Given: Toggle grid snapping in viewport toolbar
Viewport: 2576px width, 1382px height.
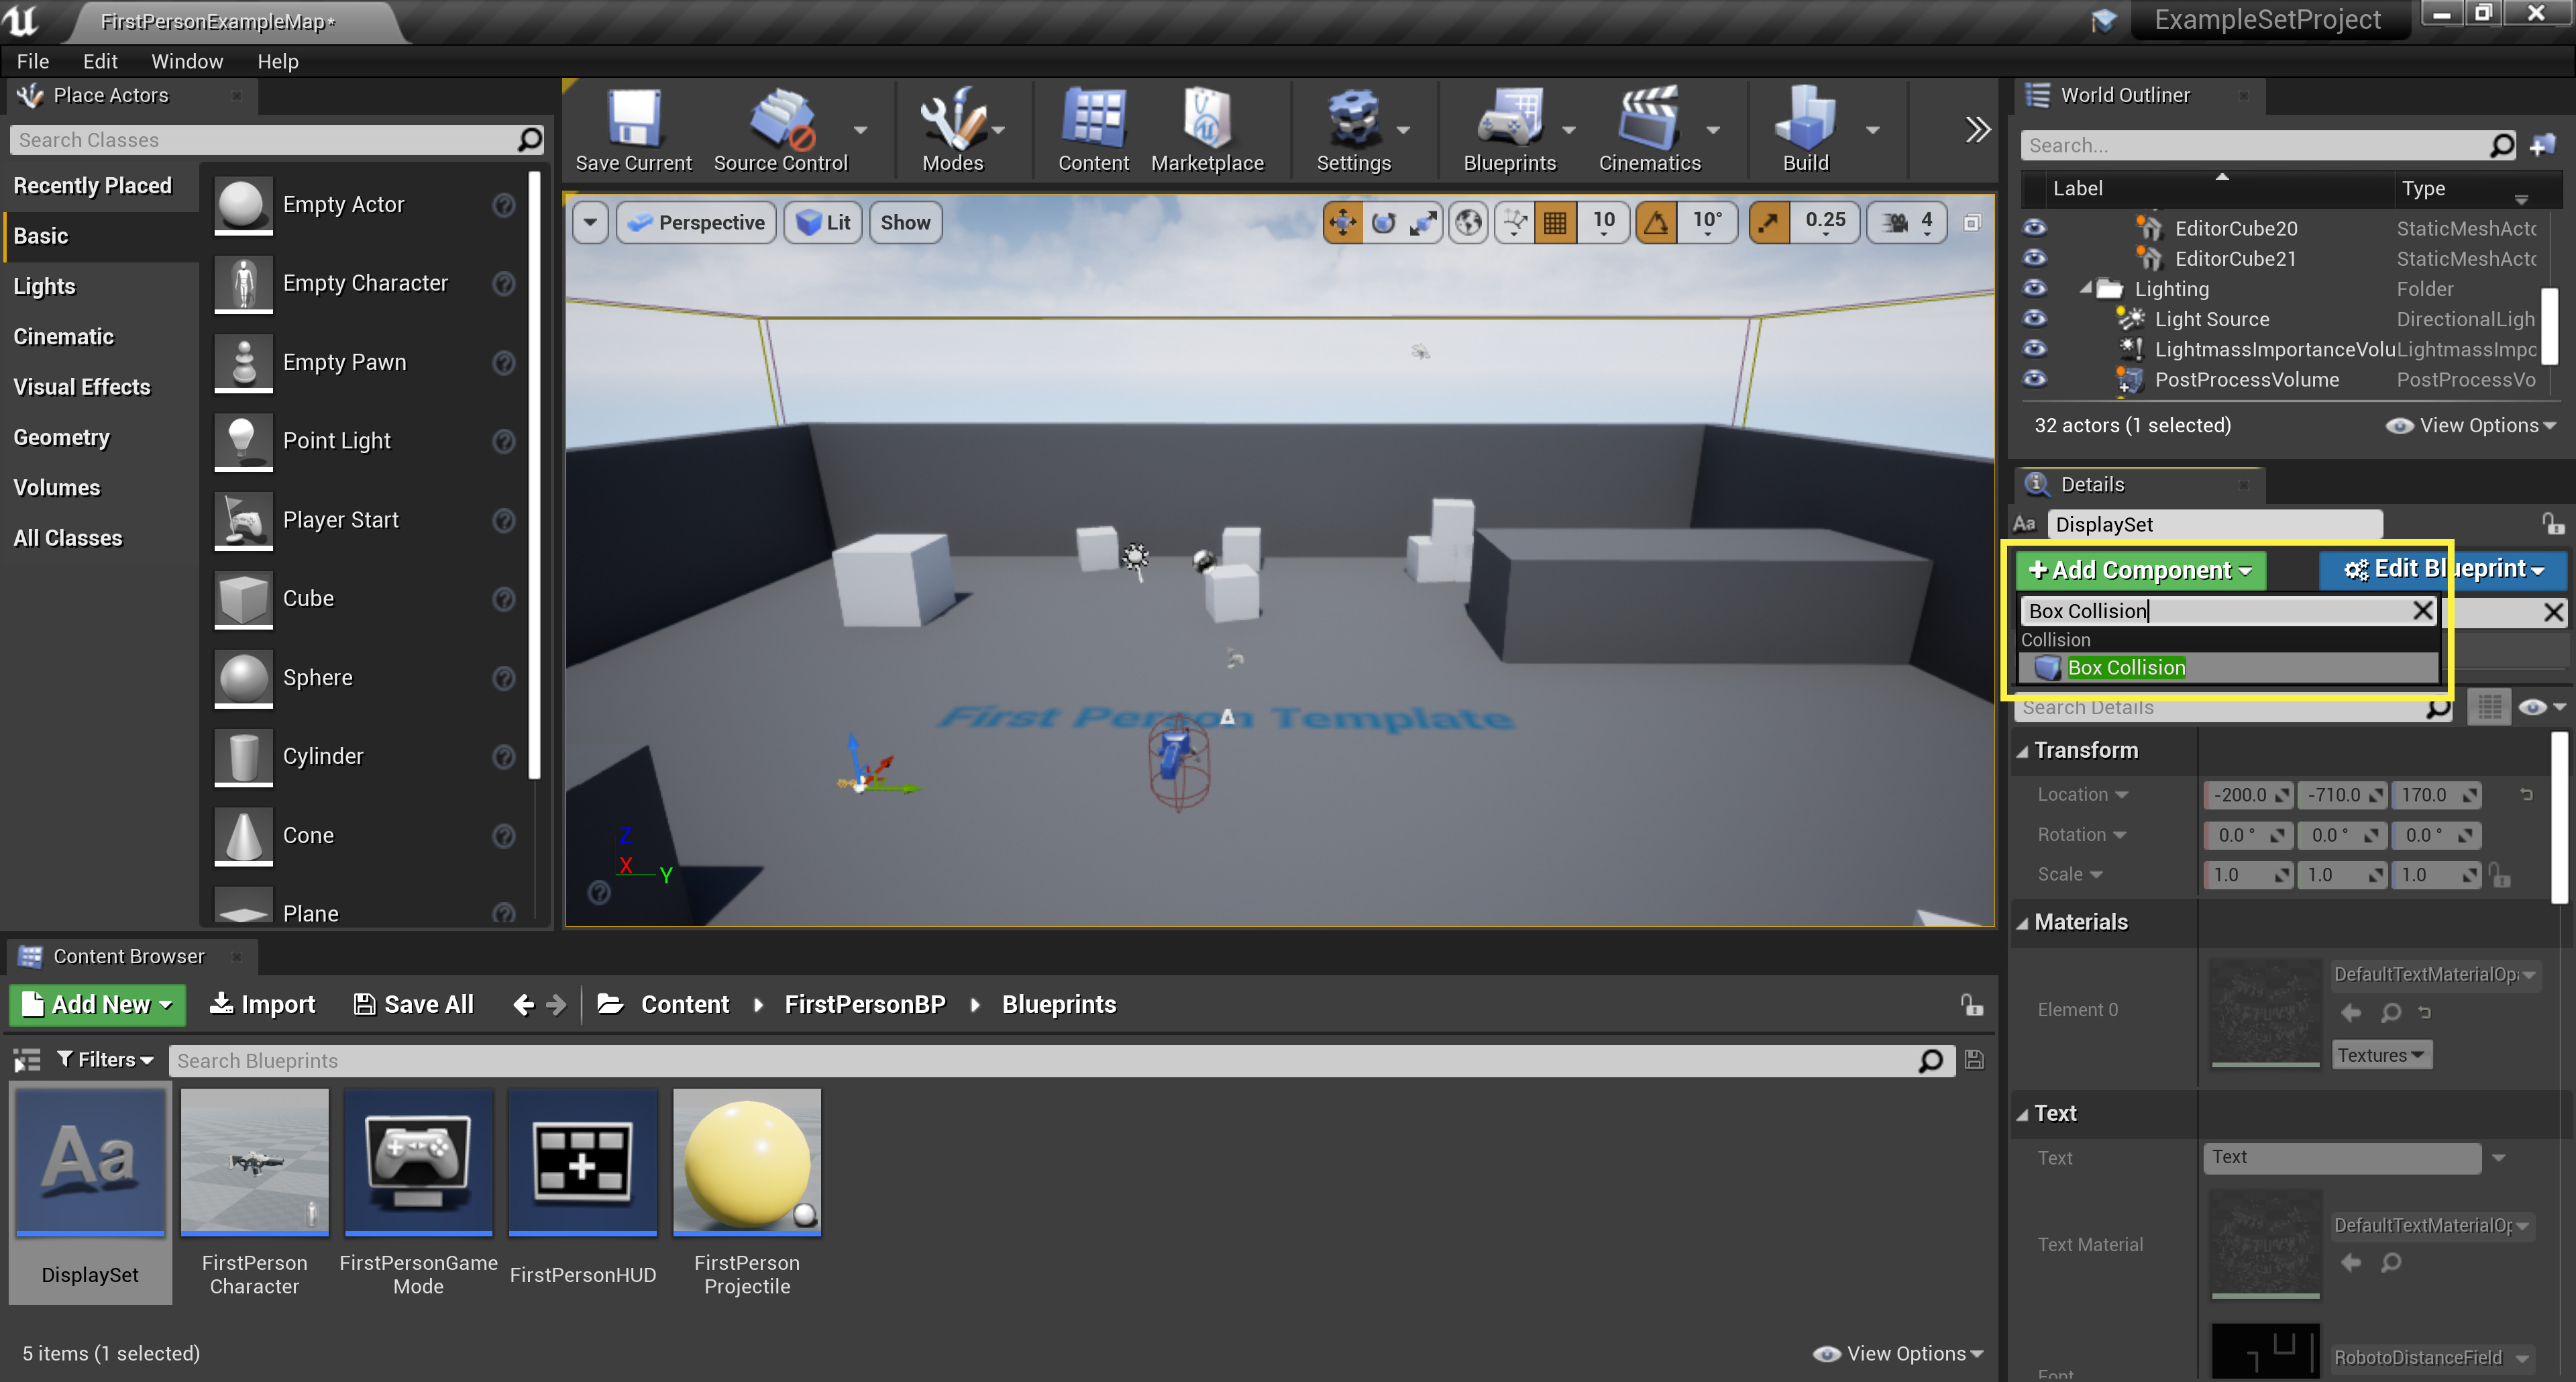Looking at the screenshot, I should click(1555, 222).
